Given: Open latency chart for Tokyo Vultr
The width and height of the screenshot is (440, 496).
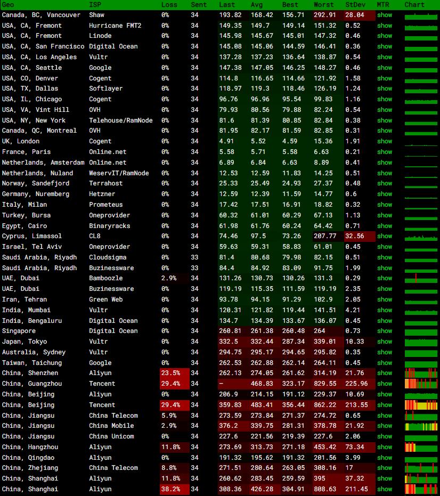Looking at the screenshot, I should point(421,341).
